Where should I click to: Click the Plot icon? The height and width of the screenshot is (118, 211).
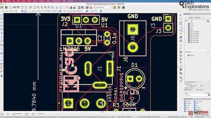[18, 8]
